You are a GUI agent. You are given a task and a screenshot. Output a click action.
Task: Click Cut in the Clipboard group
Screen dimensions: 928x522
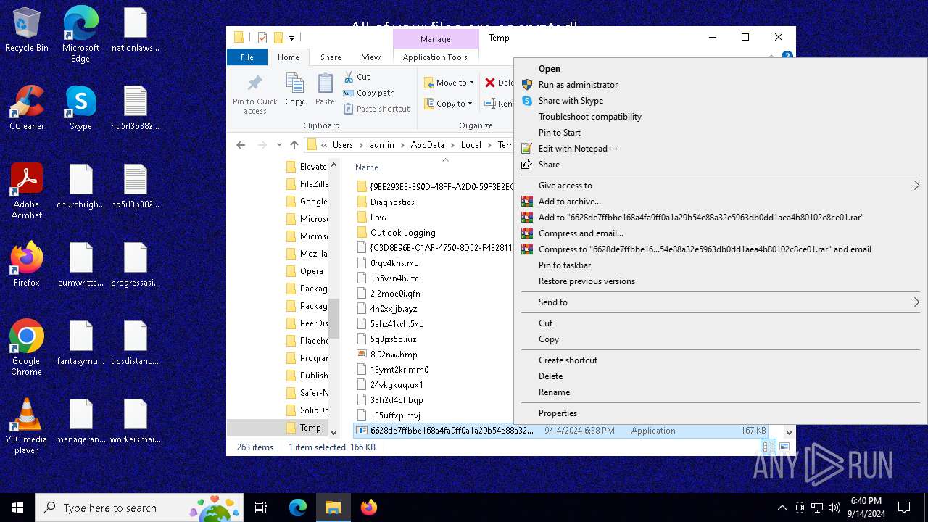(357, 77)
